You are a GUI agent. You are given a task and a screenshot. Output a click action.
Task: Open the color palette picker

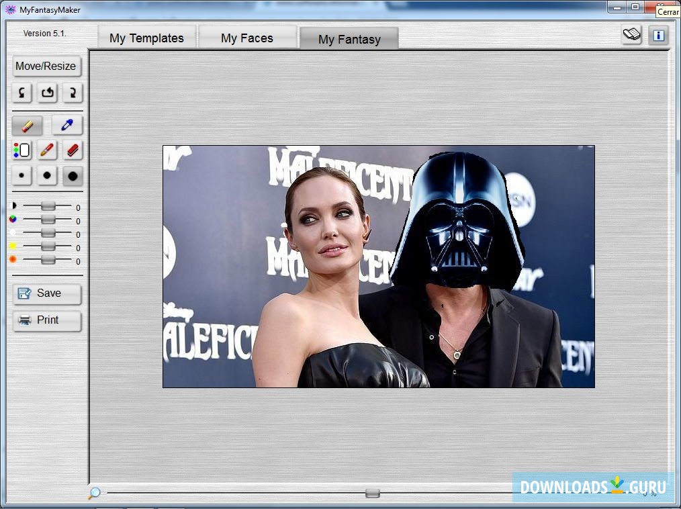pos(21,150)
